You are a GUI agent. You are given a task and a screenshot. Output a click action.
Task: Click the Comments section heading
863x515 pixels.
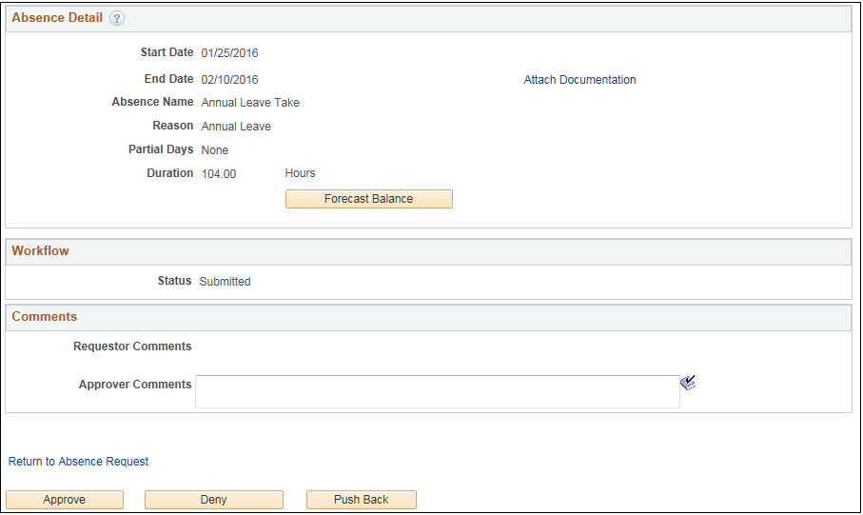(x=45, y=317)
